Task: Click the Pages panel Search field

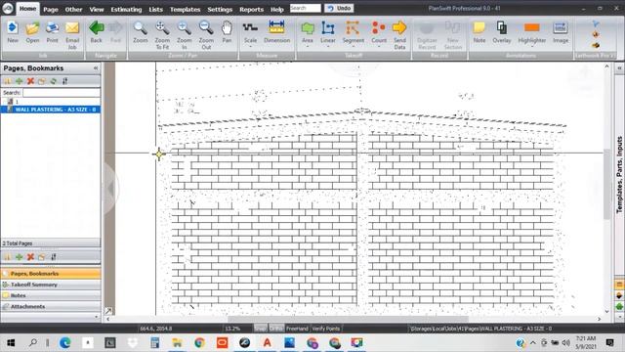Action: [x=62, y=93]
